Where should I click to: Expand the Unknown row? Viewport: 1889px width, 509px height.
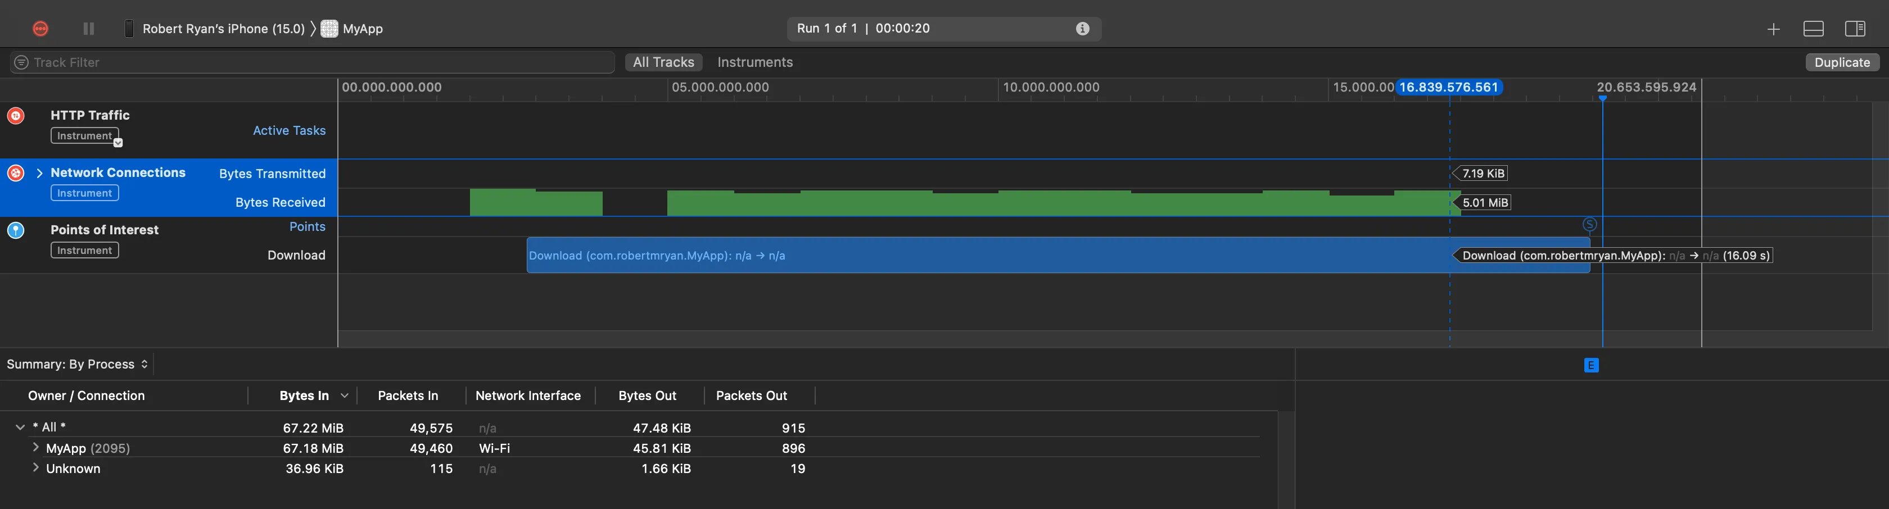pos(35,468)
